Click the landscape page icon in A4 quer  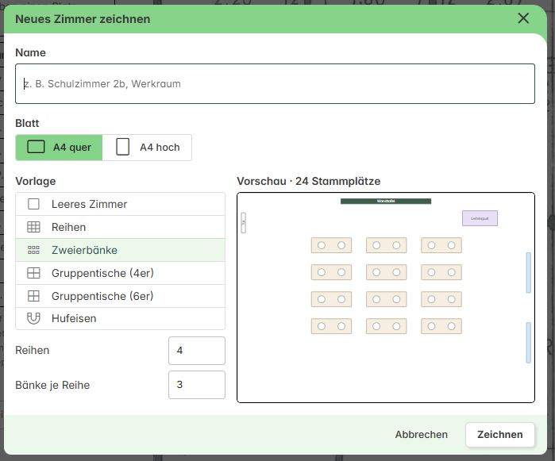click(x=36, y=147)
